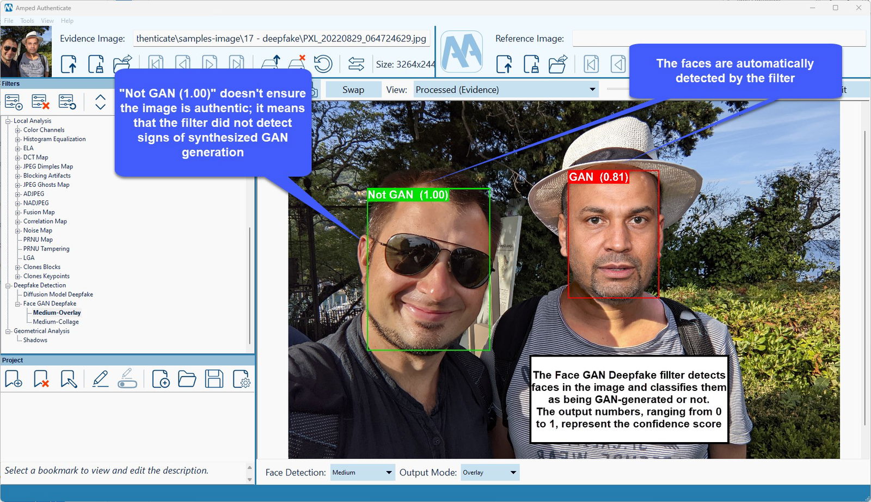Viewport: 871px width, 502px height.
Task: Open the File menu
Action: click(8, 20)
